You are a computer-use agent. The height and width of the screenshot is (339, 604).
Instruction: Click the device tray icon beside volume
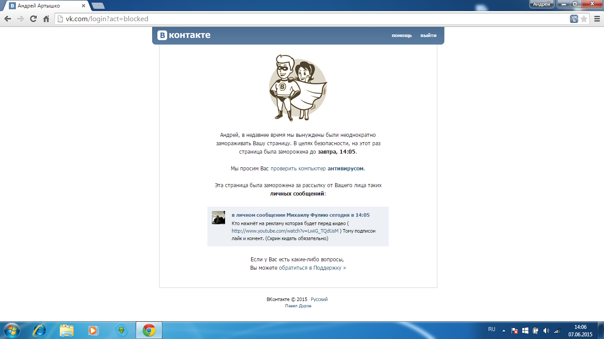535,330
